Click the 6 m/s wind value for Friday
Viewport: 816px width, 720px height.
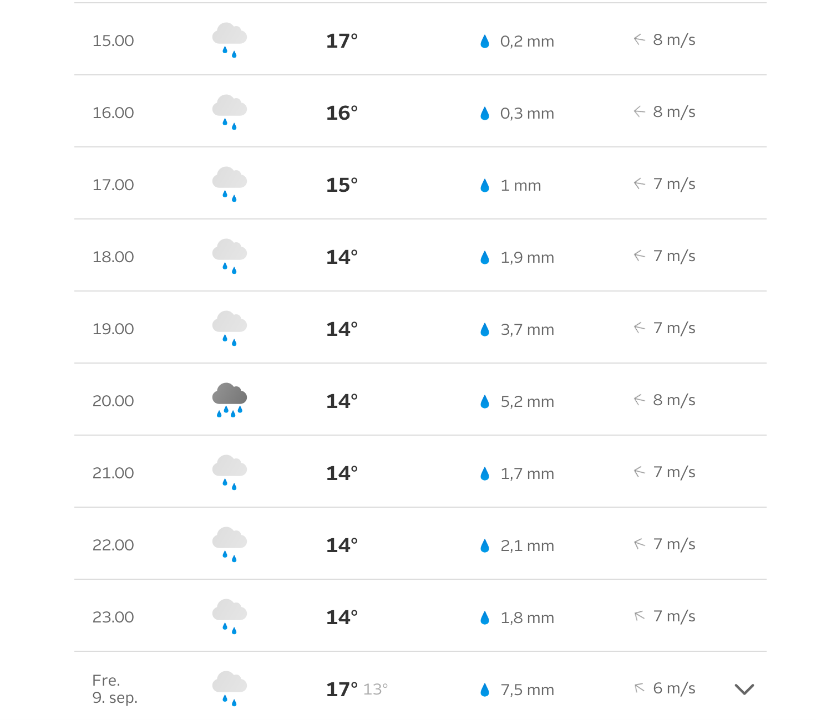674,688
